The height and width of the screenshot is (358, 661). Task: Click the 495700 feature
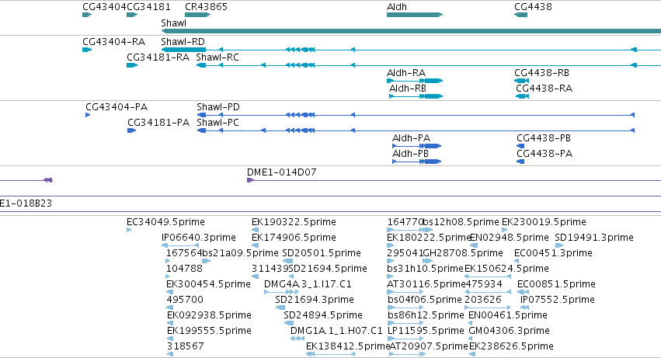(x=169, y=308)
